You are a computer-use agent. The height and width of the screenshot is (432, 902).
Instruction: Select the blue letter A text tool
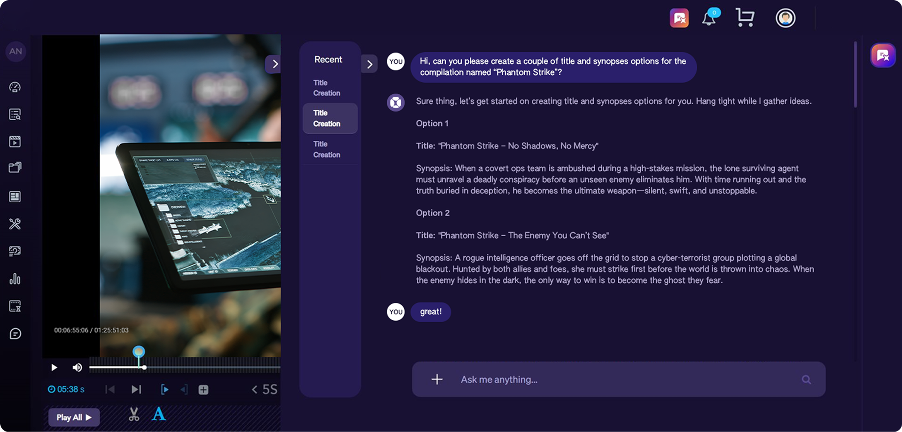[159, 414]
